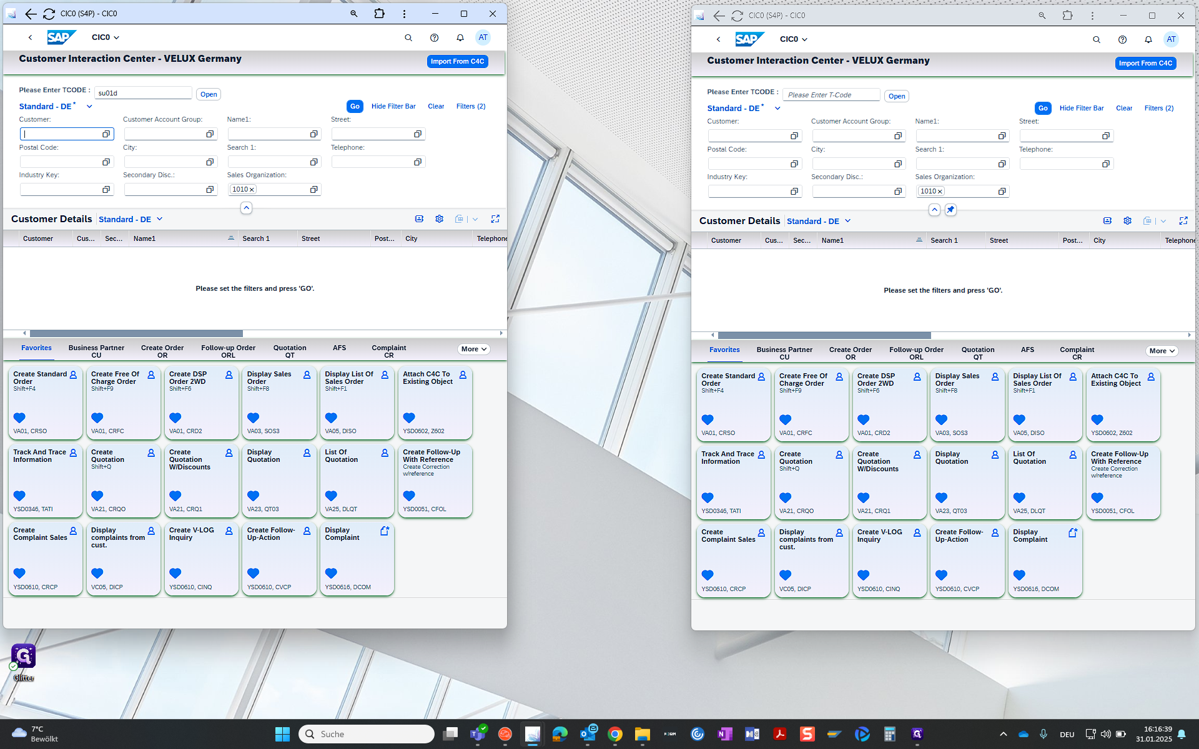The image size is (1199, 749).
Task: Toggle favorite heart on Attach C4C tile, right
Action: click(x=1097, y=419)
